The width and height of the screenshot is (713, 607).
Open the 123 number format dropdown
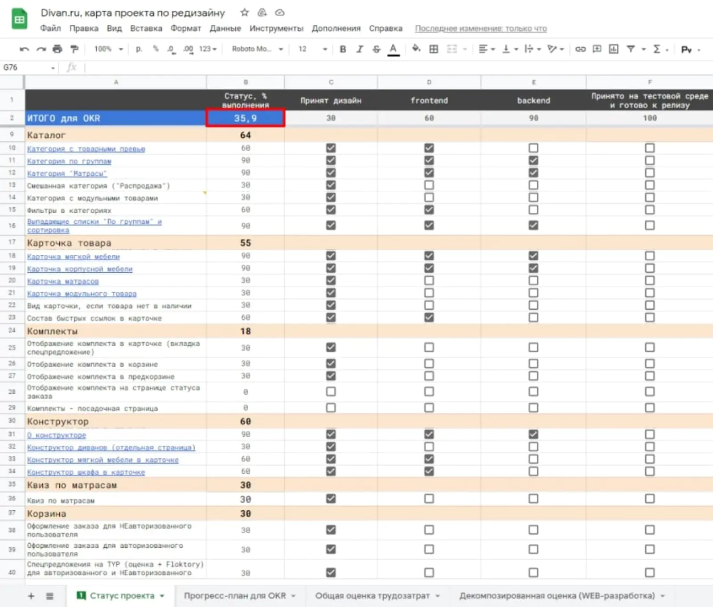pos(208,49)
